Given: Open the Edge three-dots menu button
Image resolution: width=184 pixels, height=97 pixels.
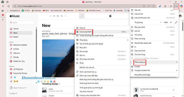Looking at the screenshot, I should [x=176, y=6].
